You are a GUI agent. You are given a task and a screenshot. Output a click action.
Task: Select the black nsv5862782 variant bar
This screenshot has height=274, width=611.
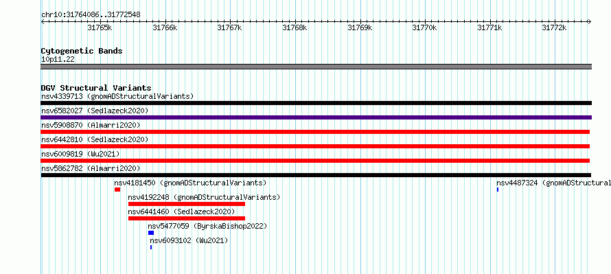pos(316,175)
